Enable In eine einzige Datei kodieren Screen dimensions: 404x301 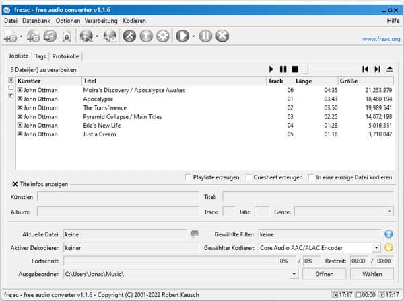312,177
